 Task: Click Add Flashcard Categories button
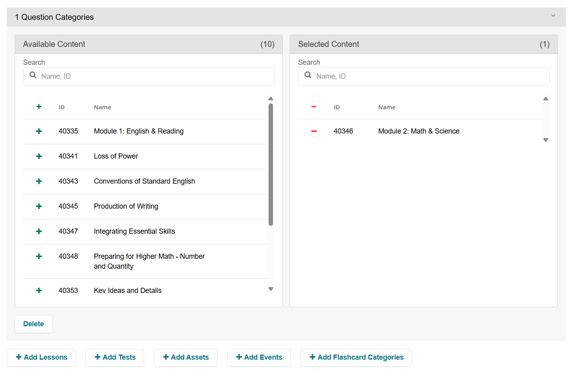click(x=356, y=357)
